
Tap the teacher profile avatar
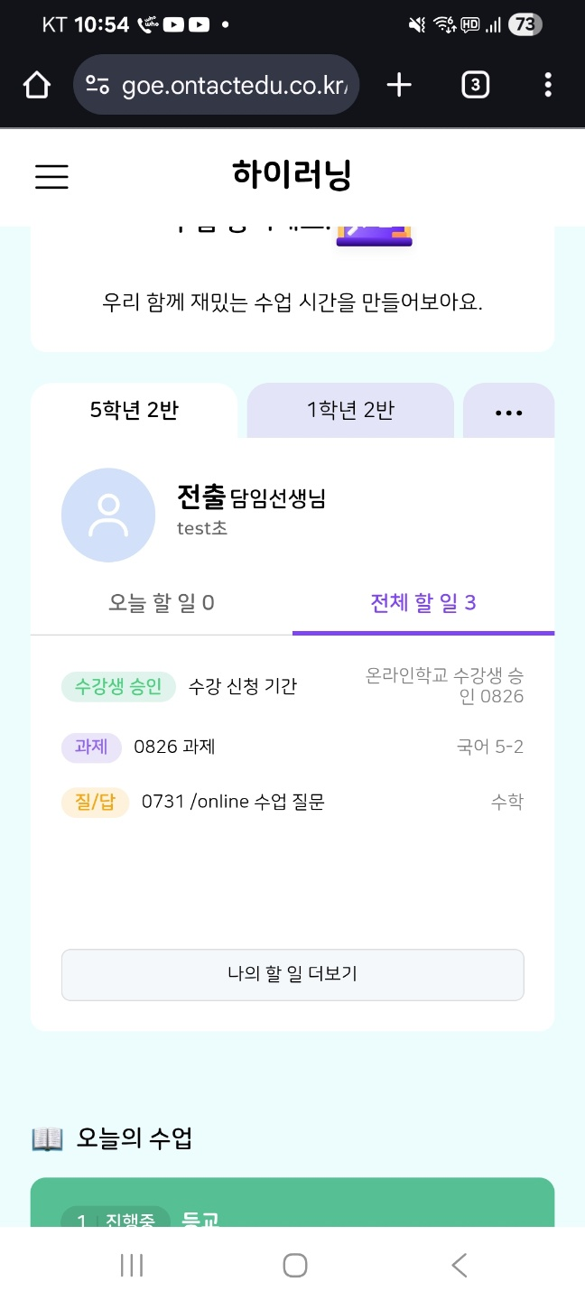coord(108,515)
